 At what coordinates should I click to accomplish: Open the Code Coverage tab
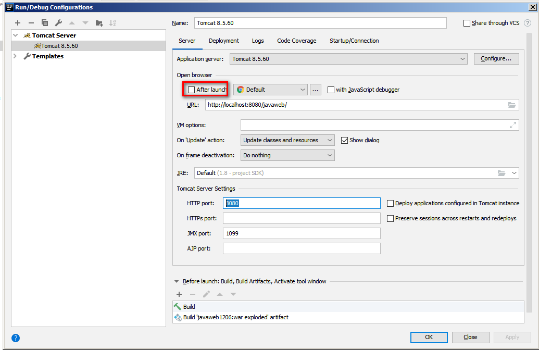pos(297,41)
